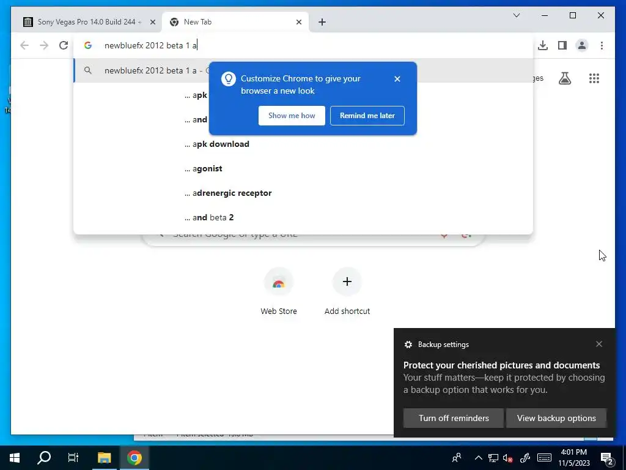
Task: Click the Chrome taskbar icon
Action: click(134, 458)
